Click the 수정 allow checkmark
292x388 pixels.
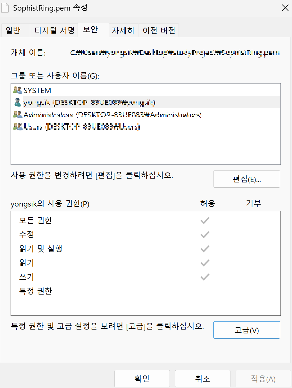pyautogui.click(x=205, y=234)
